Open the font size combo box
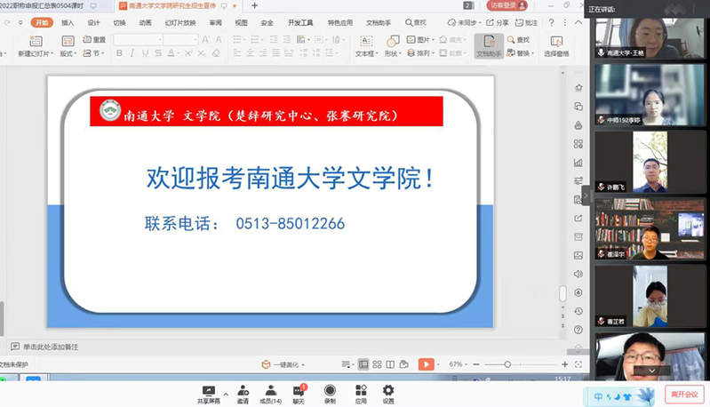The image size is (710, 407). click(180, 40)
